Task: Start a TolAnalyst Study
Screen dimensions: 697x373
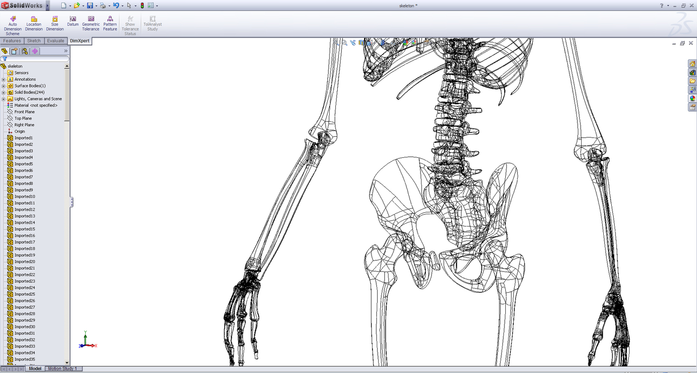Action: (152, 22)
